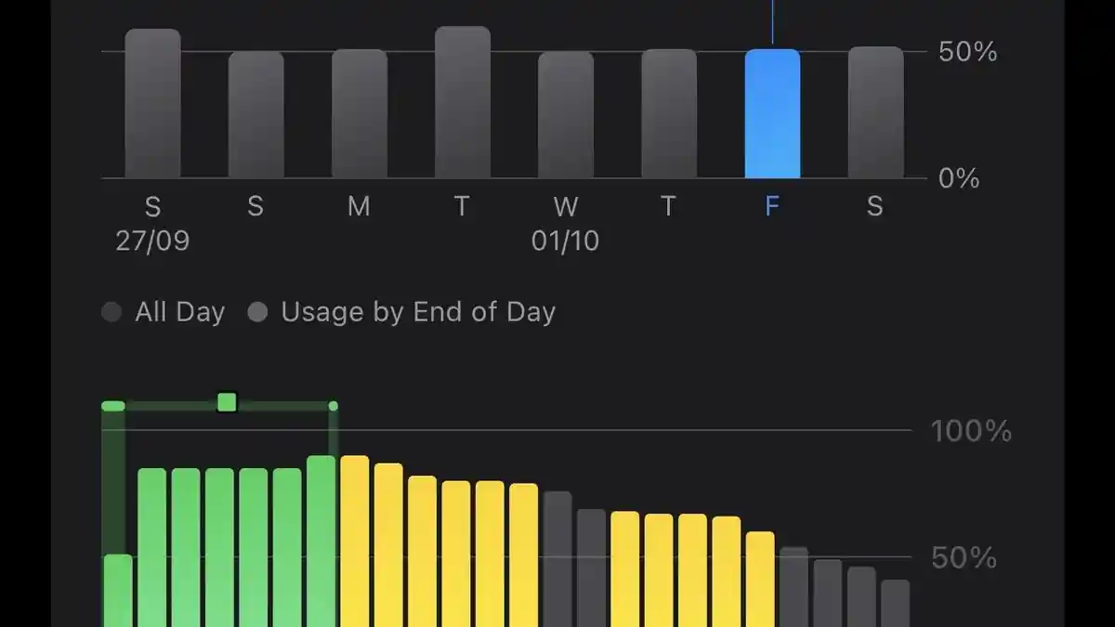Click the Usage by End of Day dot
The image size is (1115, 627).
[257, 312]
